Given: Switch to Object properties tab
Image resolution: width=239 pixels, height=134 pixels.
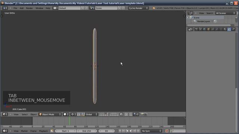Looking at the screenshot, I should (209, 29).
